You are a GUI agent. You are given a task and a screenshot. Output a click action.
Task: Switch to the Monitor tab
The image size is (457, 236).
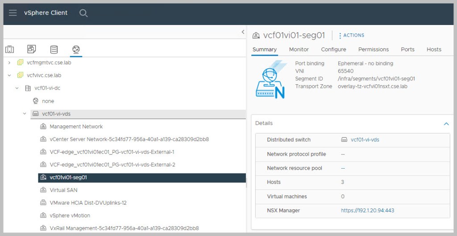[299, 50]
